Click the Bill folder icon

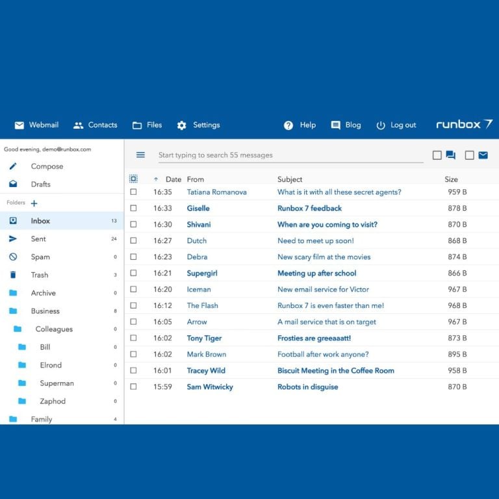[22, 347]
